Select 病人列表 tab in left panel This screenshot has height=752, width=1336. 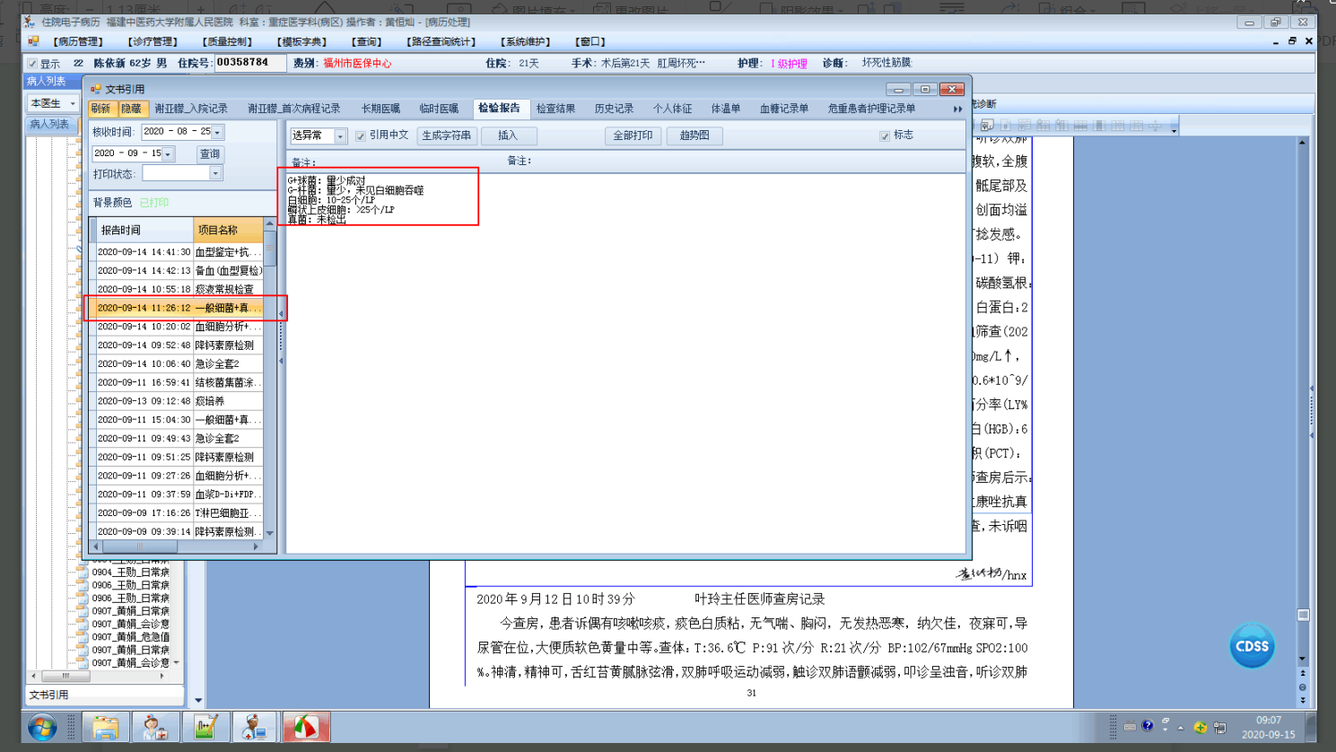(x=49, y=124)
